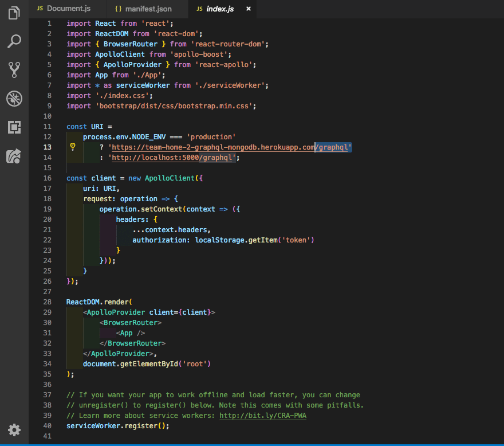The image size is (504, 446).
Task: Open the bit.ly/CRA-PWA link
Action: [x=263, y=416]
